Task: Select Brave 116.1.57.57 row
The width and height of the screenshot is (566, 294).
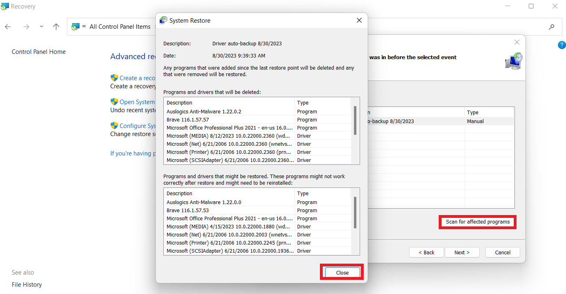Action: [257, 119]
